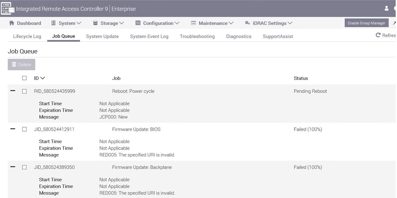Toggle the select-all jobs checkbox in header

click(25, 78)
